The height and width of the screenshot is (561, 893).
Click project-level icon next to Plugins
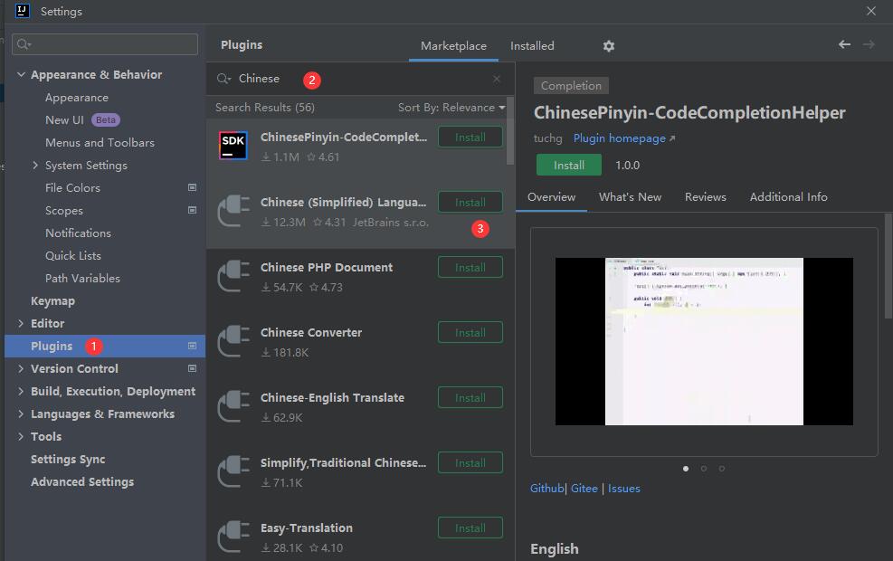coord(192,346)
